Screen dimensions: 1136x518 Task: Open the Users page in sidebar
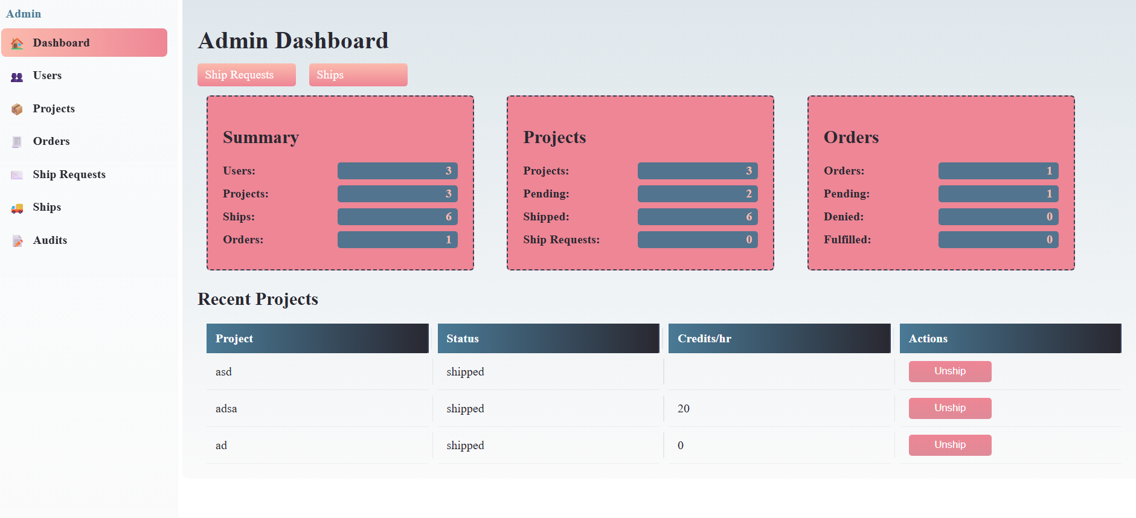click(47, 75)
